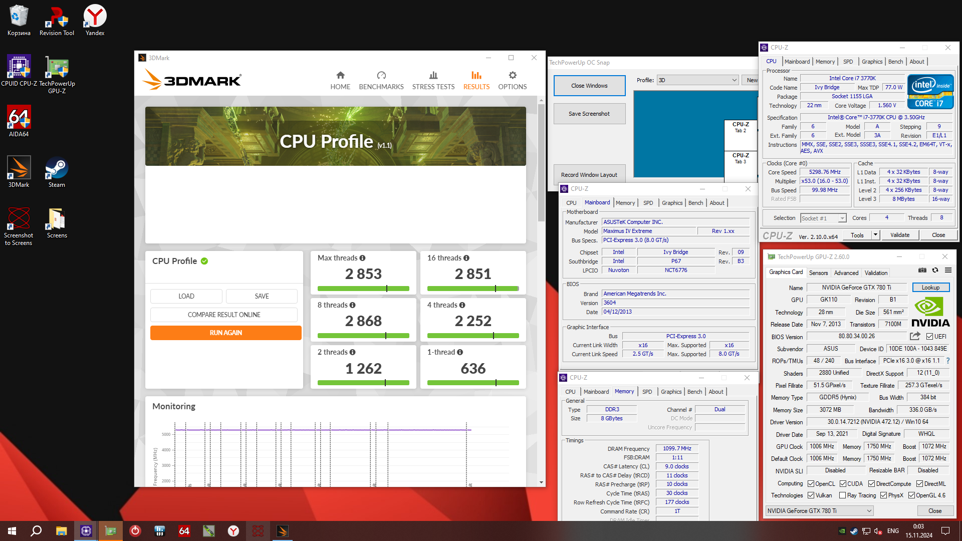Click the info icon beside 2 threads
Screen dimensions: 962x541
[352, 352]
